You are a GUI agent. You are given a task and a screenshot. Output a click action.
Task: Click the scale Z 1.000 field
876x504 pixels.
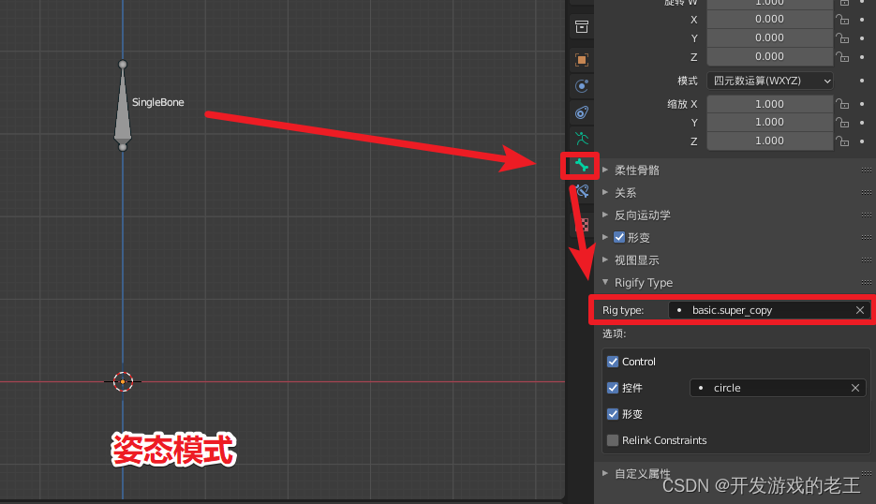770,141
